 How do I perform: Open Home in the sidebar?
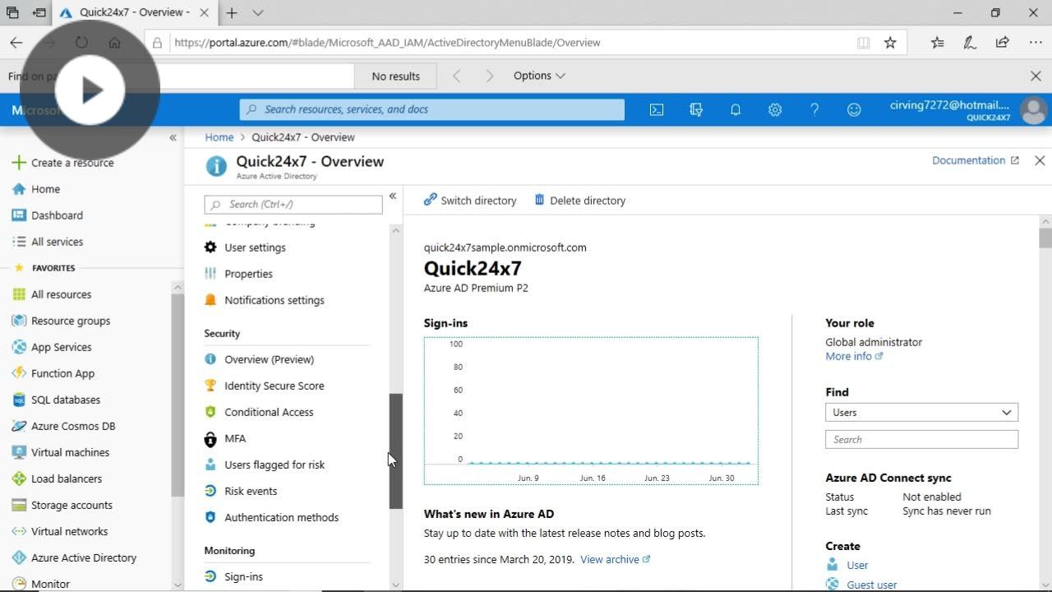click(x=36, y=189)
